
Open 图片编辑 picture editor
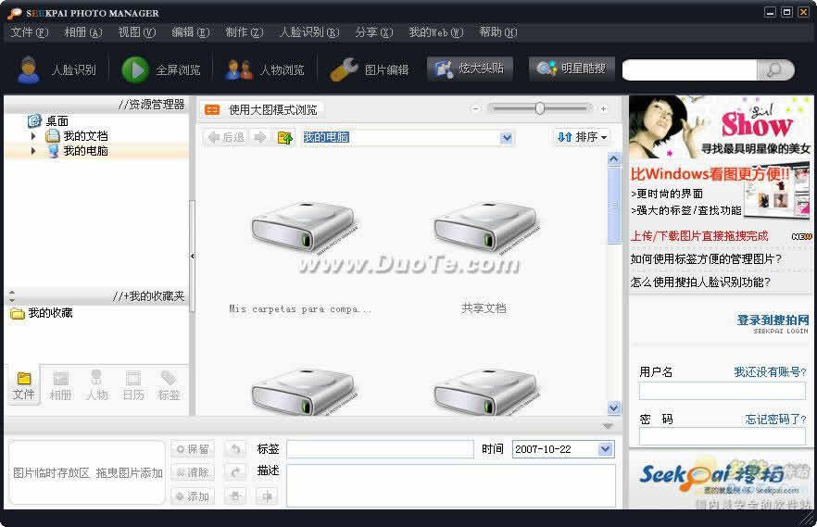pyautogui.click(x=370, y=69)
